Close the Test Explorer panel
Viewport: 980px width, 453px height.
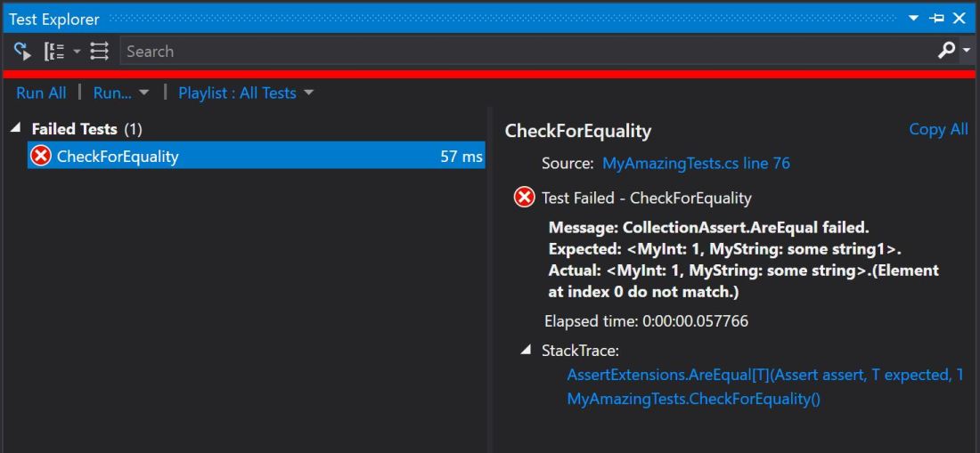click(x=960, y=19)
